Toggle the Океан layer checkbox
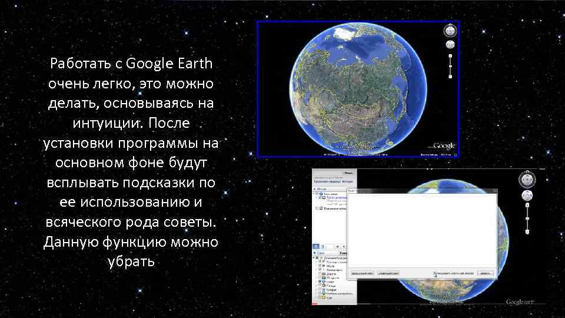This screenshot has width=565, height=318. click(x=320, y=281)
